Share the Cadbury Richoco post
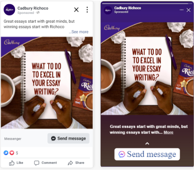Screen dimensions: 194x170 [76, 163]
